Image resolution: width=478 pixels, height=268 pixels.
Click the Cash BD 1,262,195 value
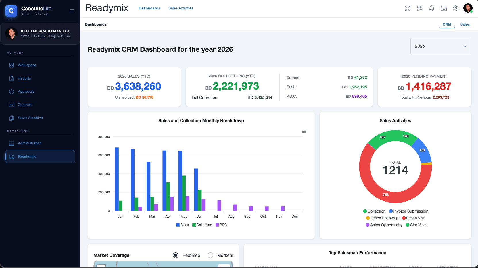[354, 87]
